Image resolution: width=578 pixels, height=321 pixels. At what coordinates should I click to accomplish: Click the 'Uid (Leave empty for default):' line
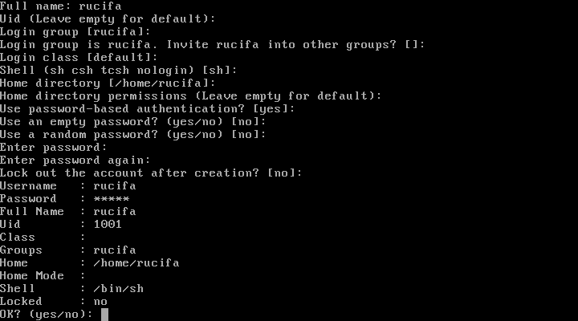pyautogui.click(x=108, y=18)
